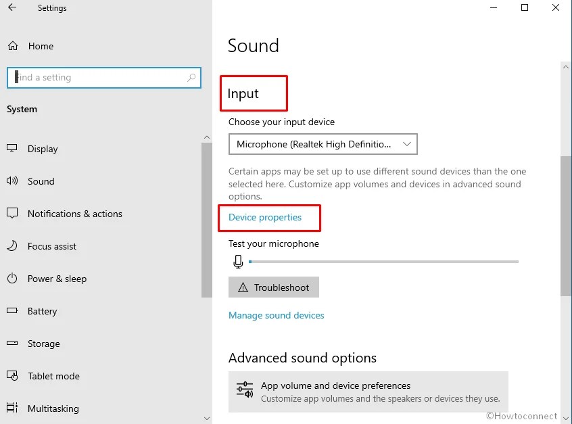Click the Battery icon in the sidebar
572x424 pixels.
[12, 311]
